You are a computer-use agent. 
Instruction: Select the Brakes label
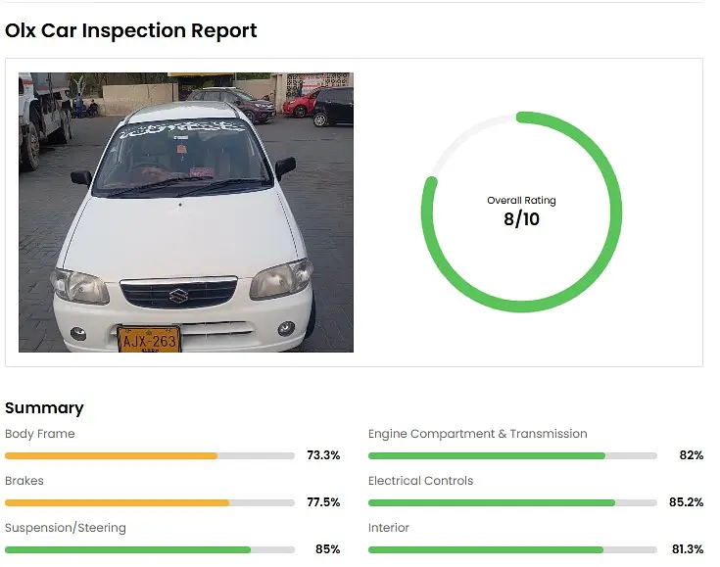[x=24, y=481]
